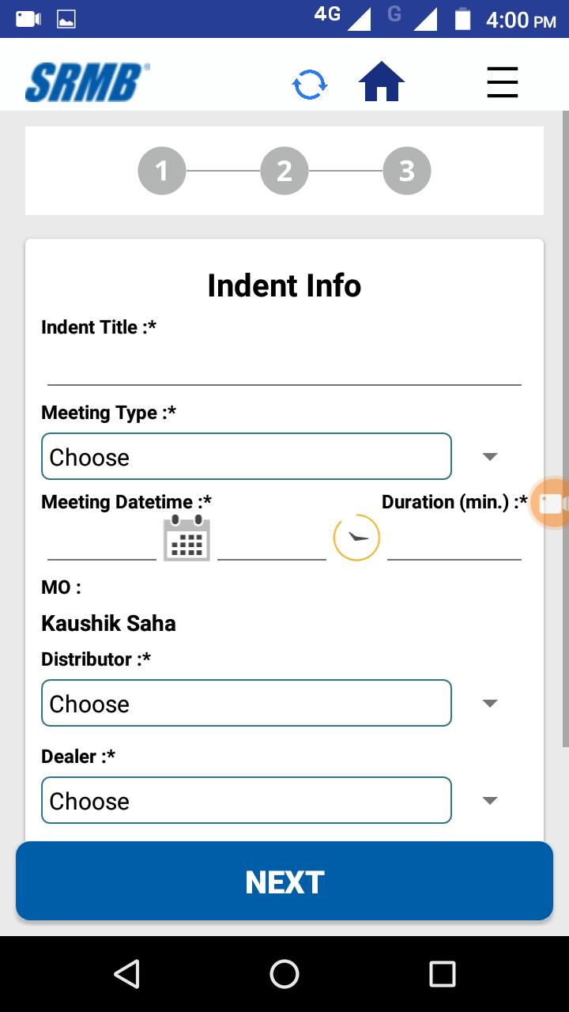
Task: Open the clock time picker icon
Action: coord(356,538)
